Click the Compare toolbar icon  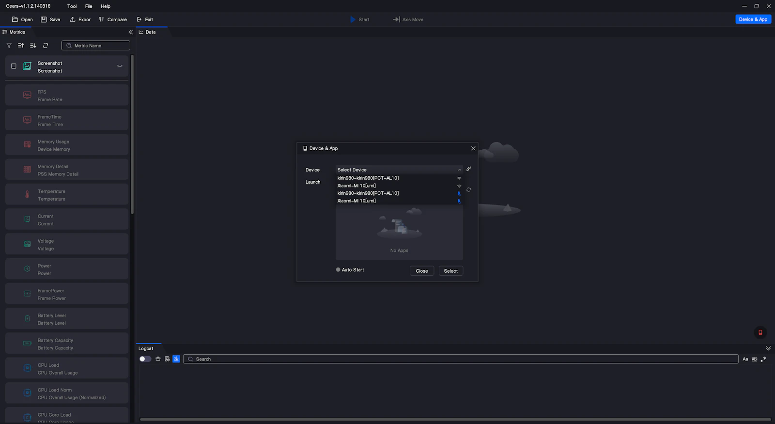tap(101, 19)
